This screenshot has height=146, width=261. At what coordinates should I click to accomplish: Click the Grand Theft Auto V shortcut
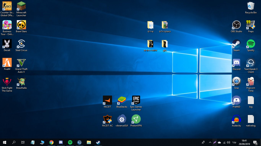pyautogui.click(x=21, y=63)
